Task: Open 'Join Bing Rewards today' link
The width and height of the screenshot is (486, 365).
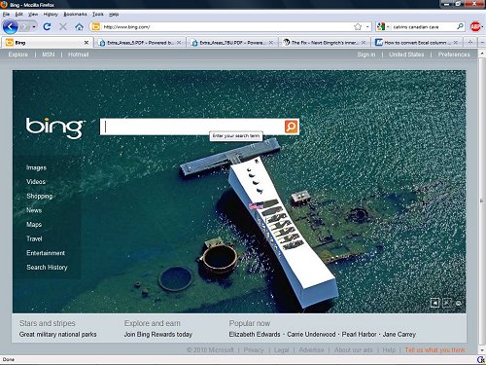Action: point(158,334)
